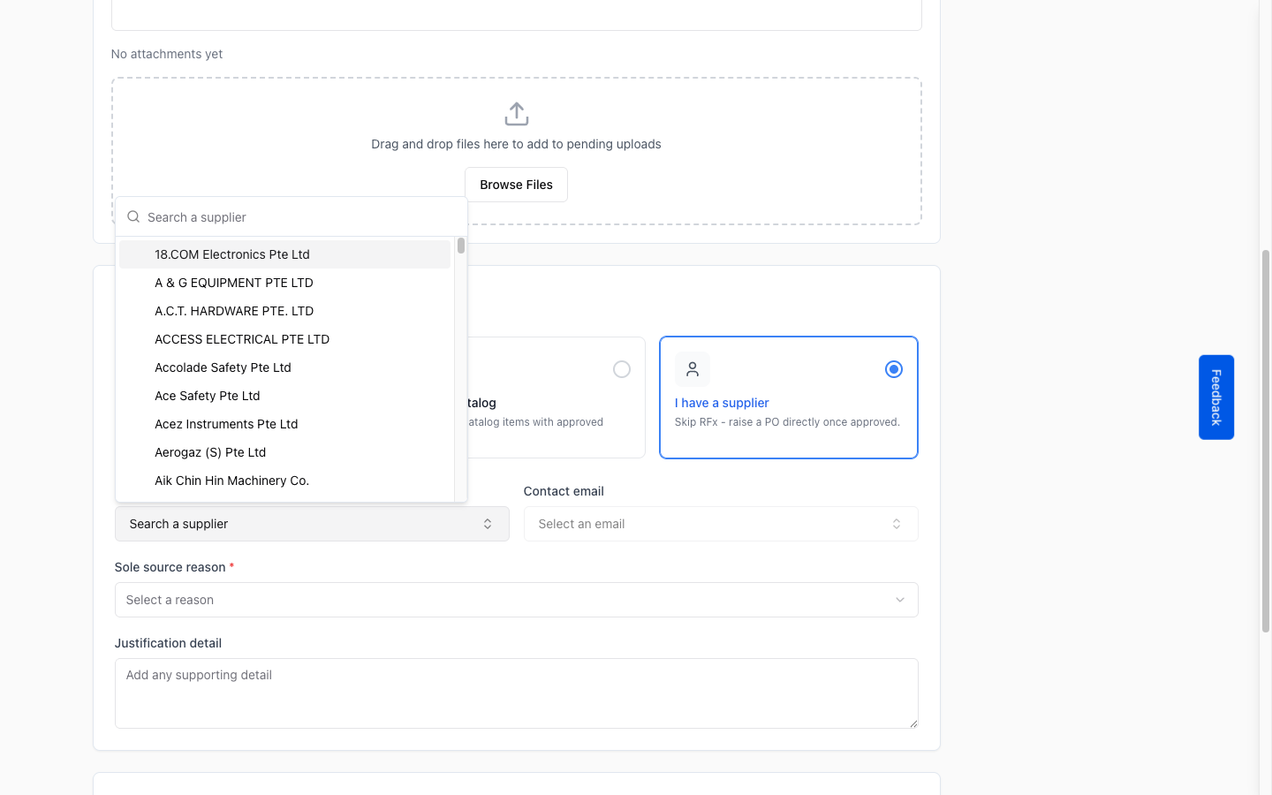The height and width of the screenshot is (795, 1272).
Task: Select Ace Safety Pte Ltd supplier
Action: coord(284,396)
